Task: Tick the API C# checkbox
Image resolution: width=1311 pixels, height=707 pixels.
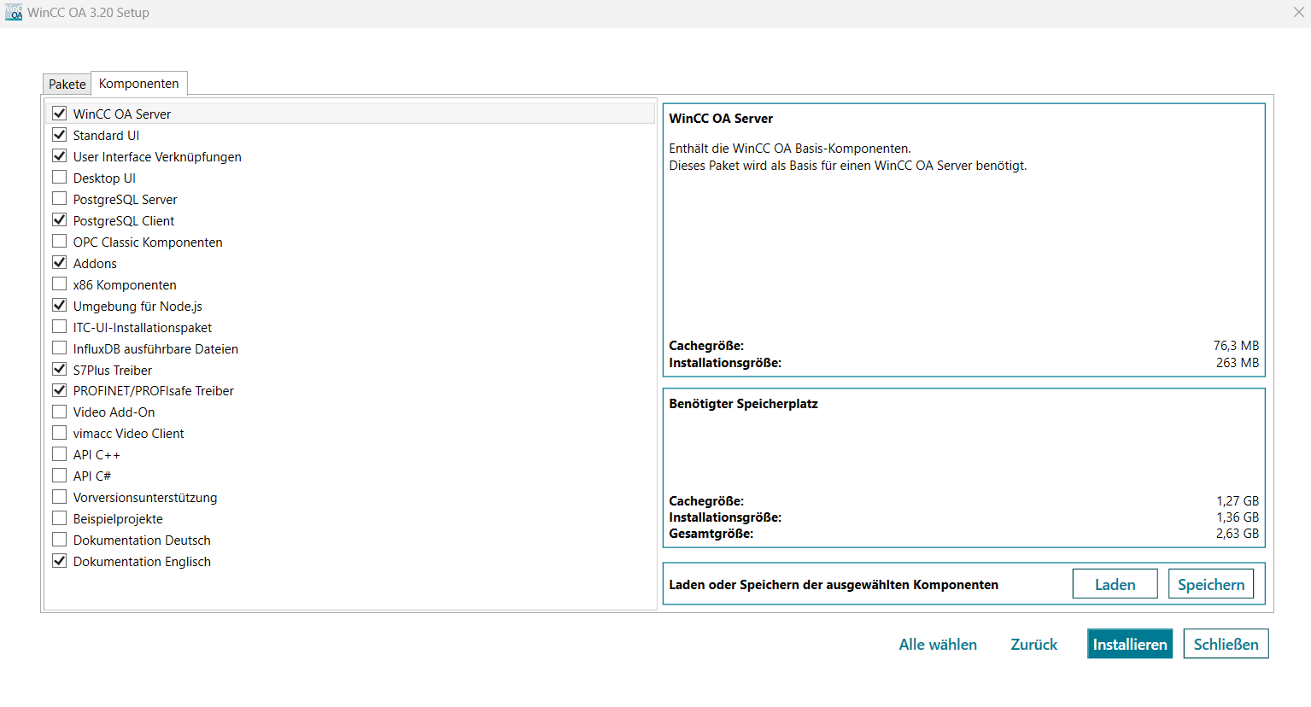Action: [x=60, y=475]
